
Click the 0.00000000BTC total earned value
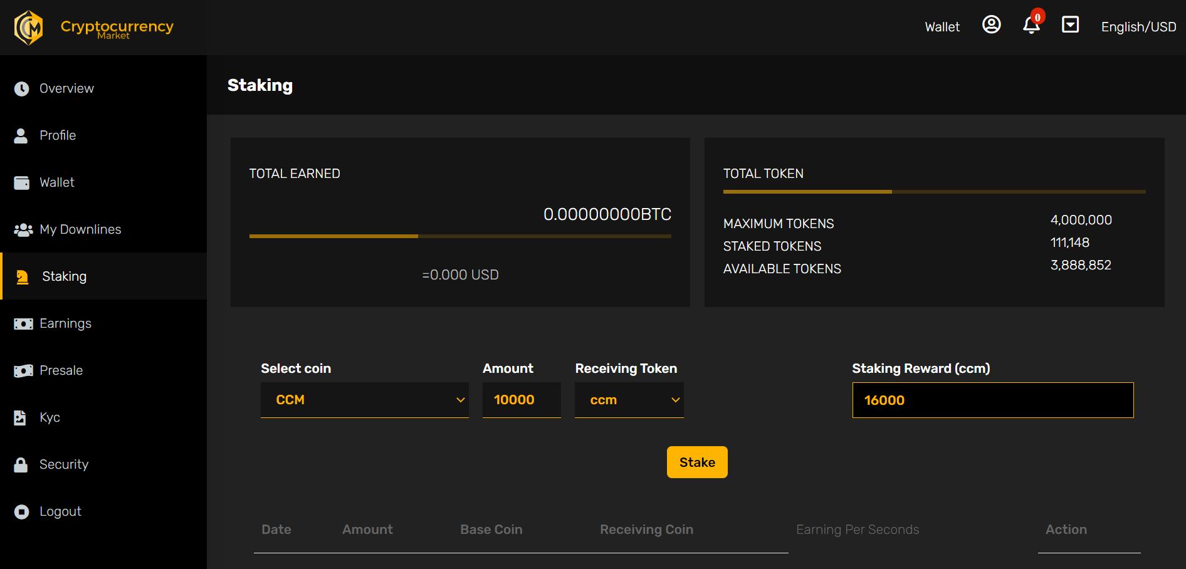pos(607,214)
